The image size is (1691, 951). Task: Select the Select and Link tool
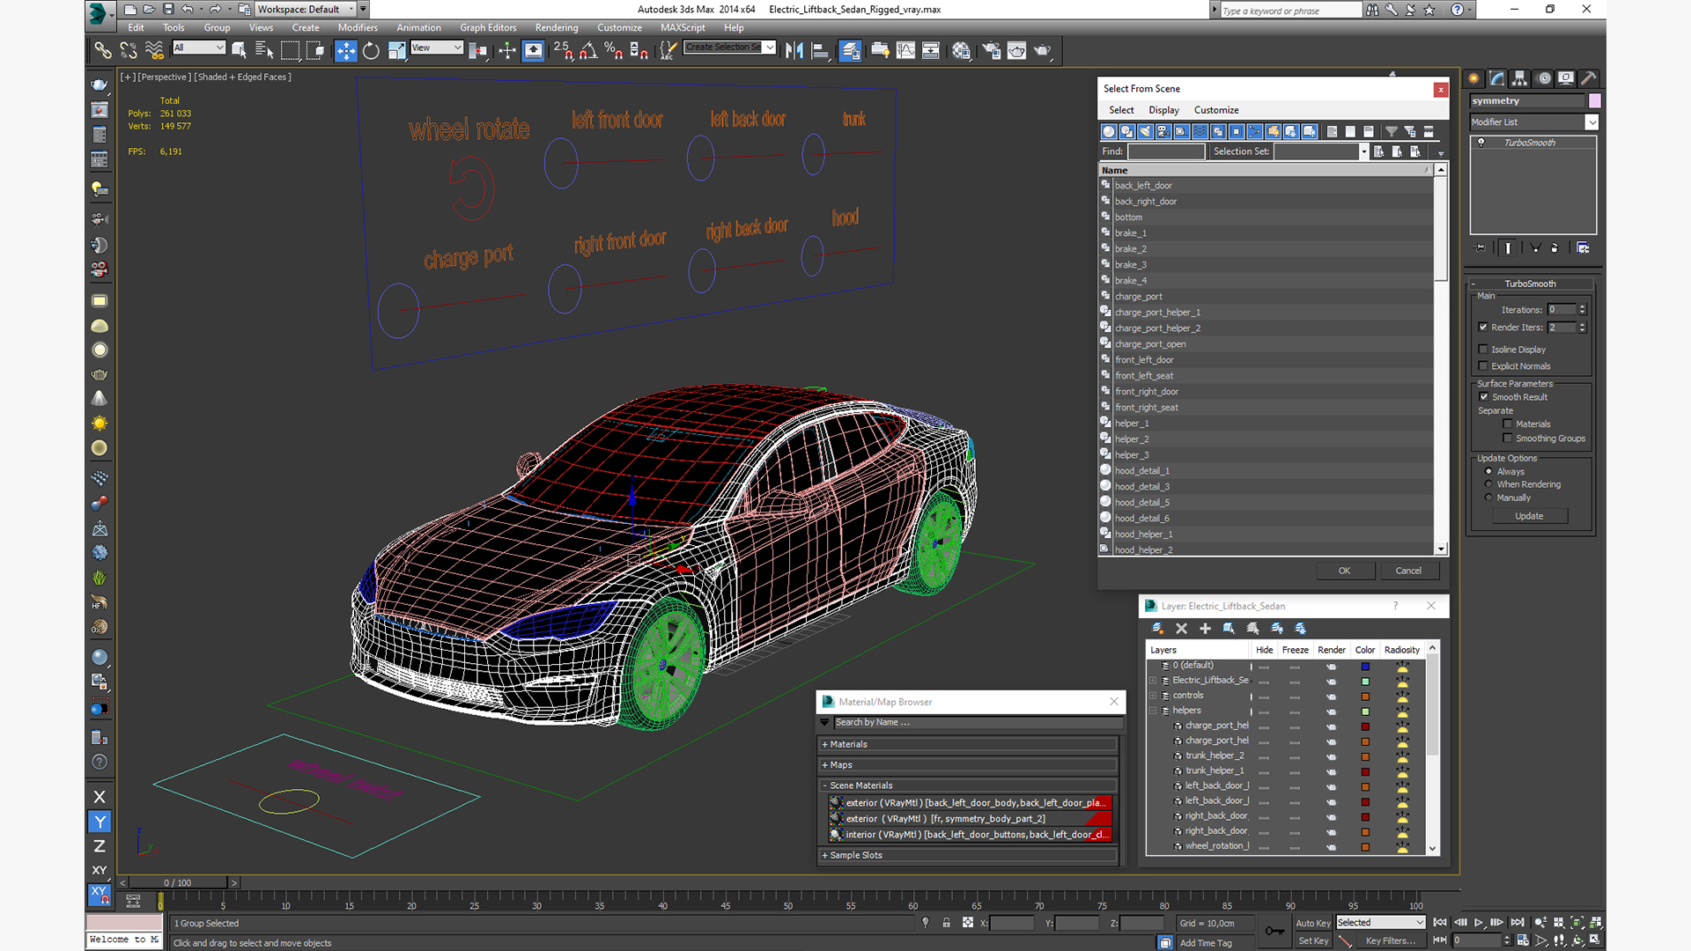pyautogui.click(x=103, y=50)
